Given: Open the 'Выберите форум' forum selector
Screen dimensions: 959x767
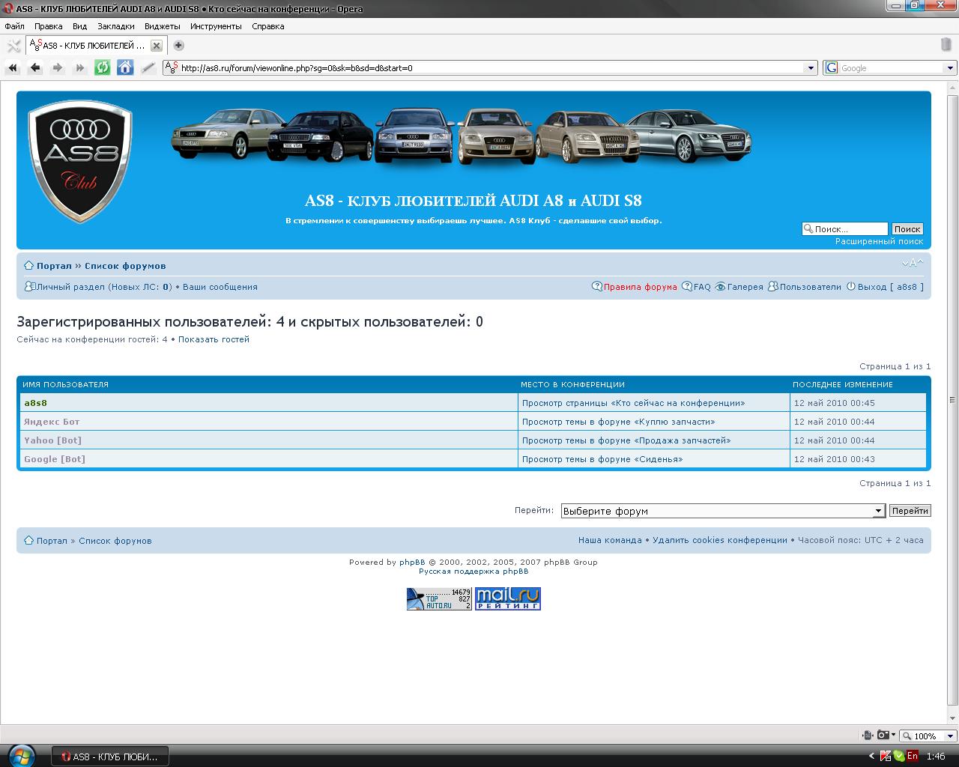Looking at the screenshot, I should (x=723, y=511).
